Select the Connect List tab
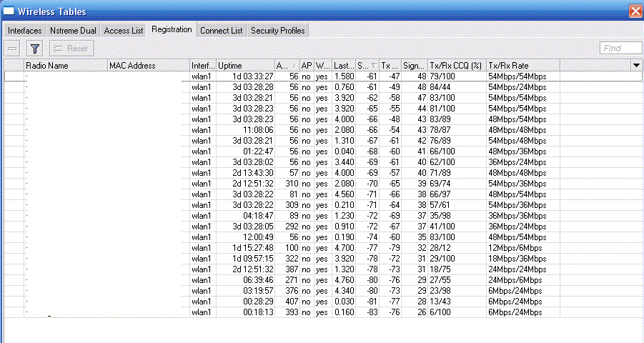 [x=221, y=30]
